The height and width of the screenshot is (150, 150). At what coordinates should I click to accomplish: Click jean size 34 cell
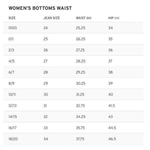[46, 139]
